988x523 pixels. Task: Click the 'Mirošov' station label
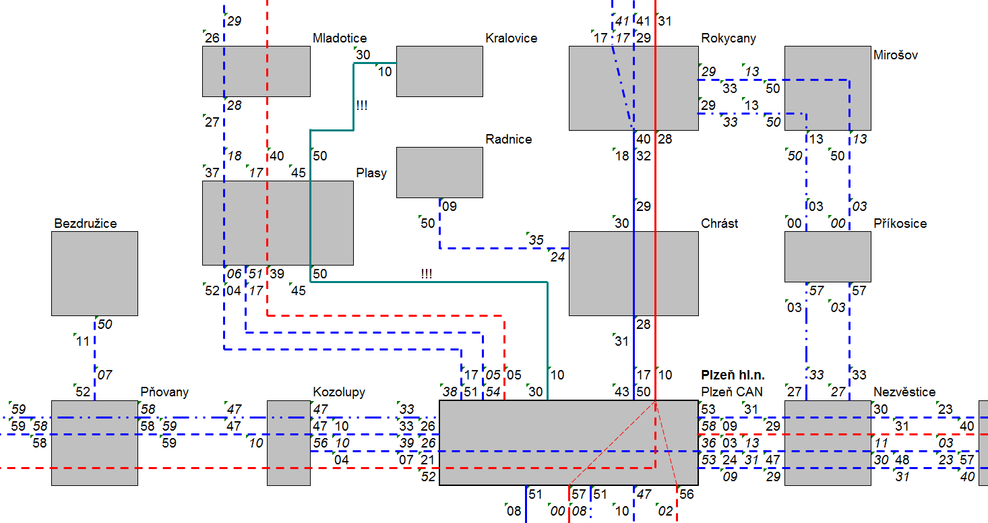pos(896,55)
